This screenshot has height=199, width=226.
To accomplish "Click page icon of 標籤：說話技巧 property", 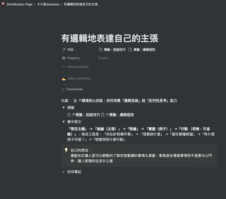I will click(100, 50).
